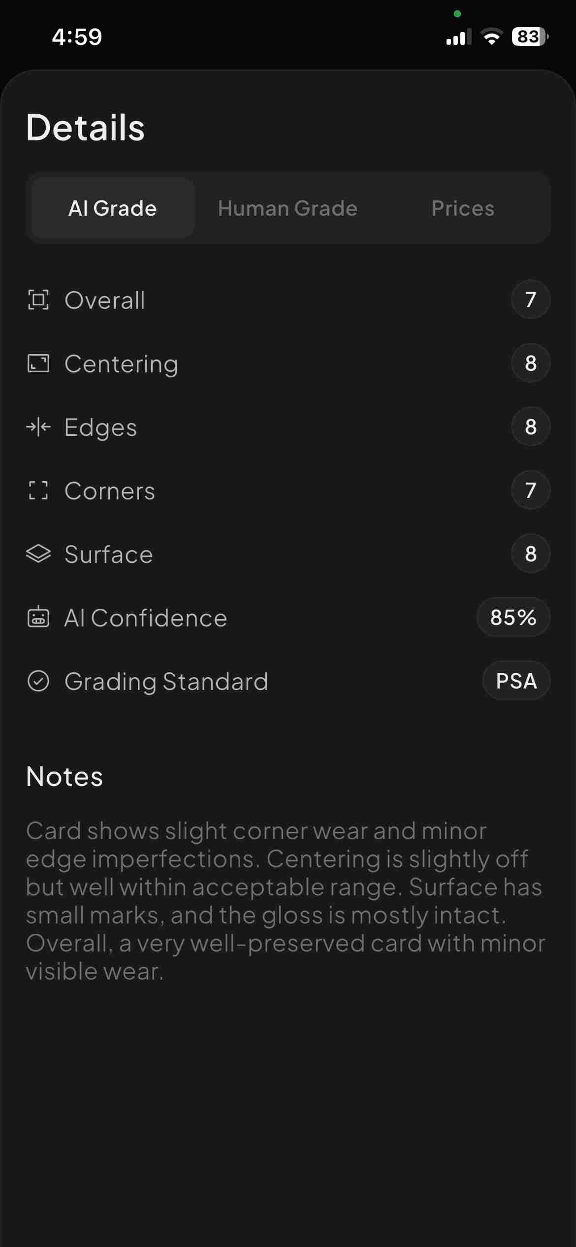
Task: Tap the PSA grading standard badge
Action: 516,681
